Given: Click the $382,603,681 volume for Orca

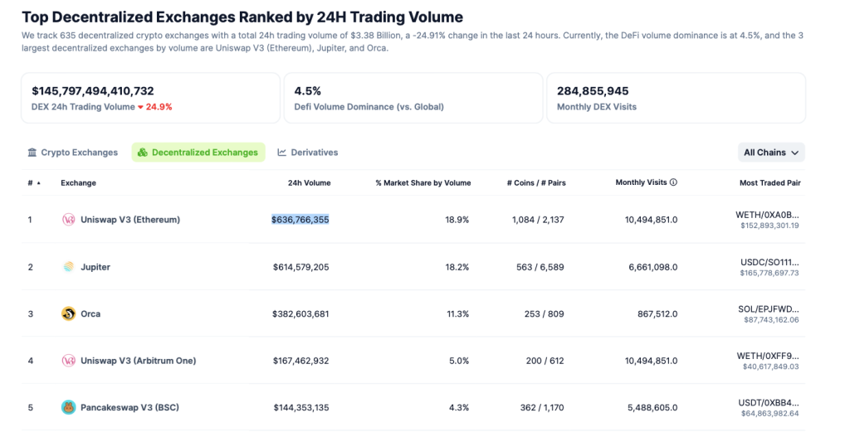Looking at the screenshot, I should tap(300, 313).
